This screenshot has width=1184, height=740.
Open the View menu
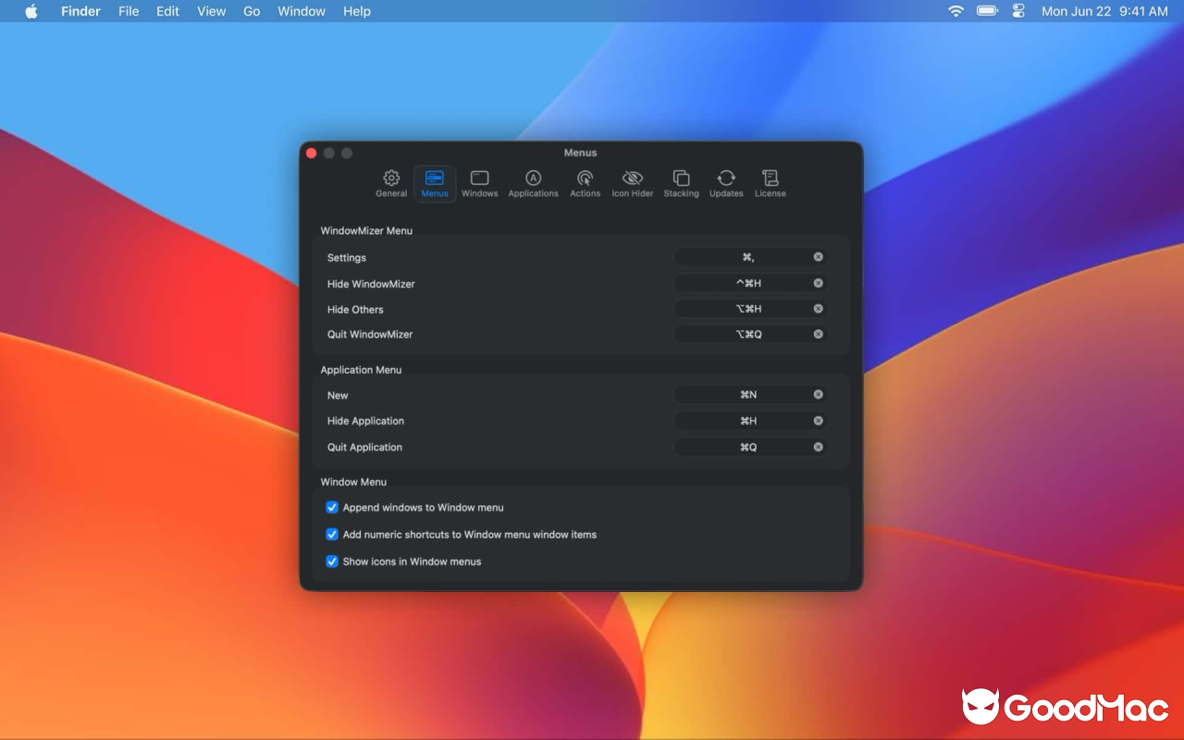pos(211,11)
